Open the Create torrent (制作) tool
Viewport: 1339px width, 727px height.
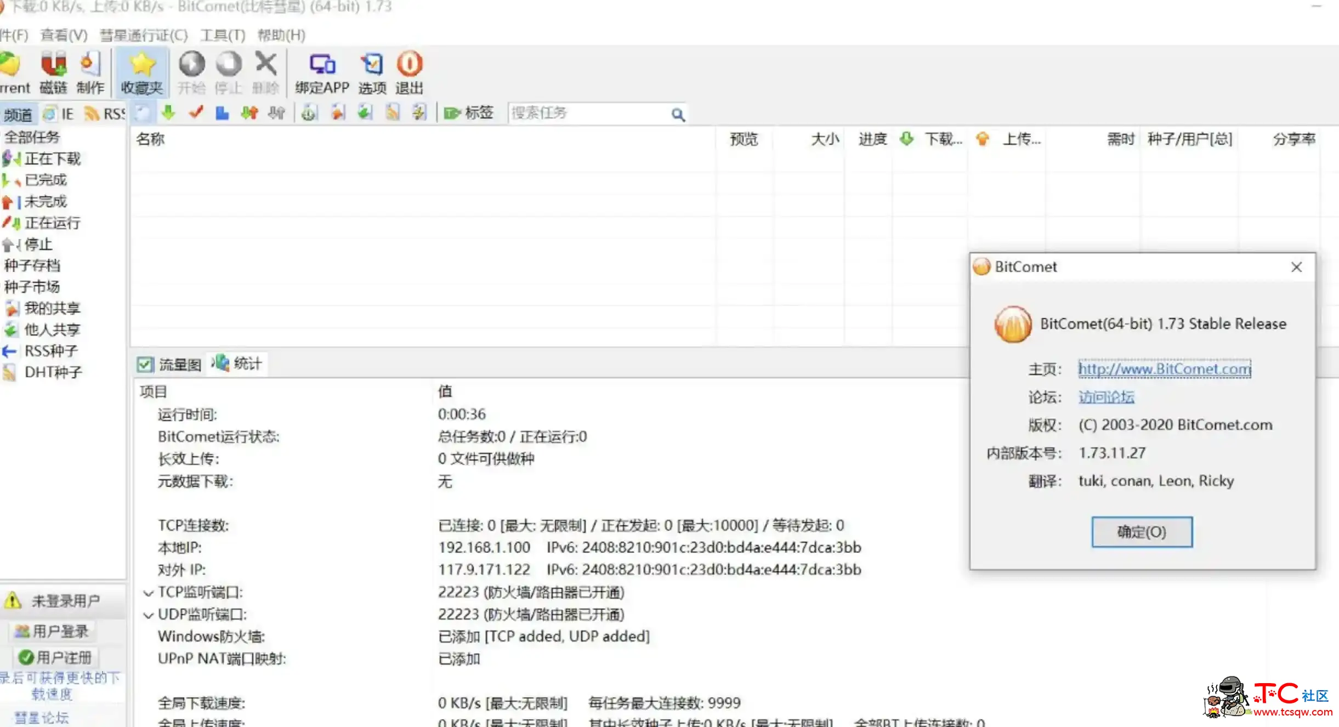coord(90,72)
